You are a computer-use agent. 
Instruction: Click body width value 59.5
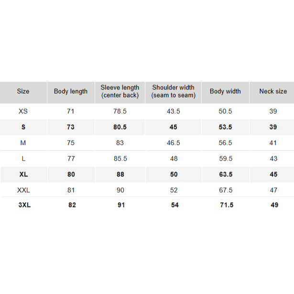(x=225, y=158)
